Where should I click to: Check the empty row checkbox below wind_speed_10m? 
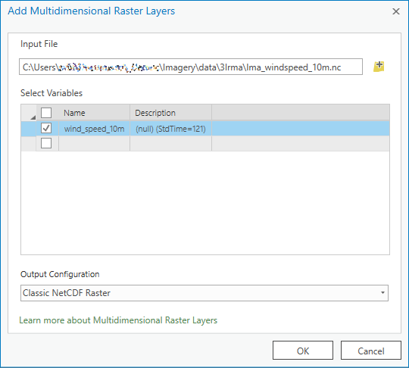(46, 143)
